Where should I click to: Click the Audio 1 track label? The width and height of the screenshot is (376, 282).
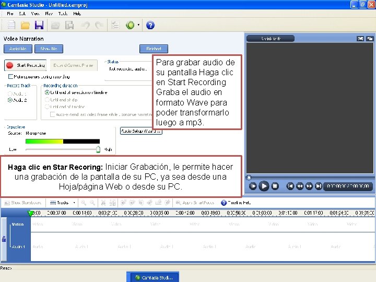18,246
